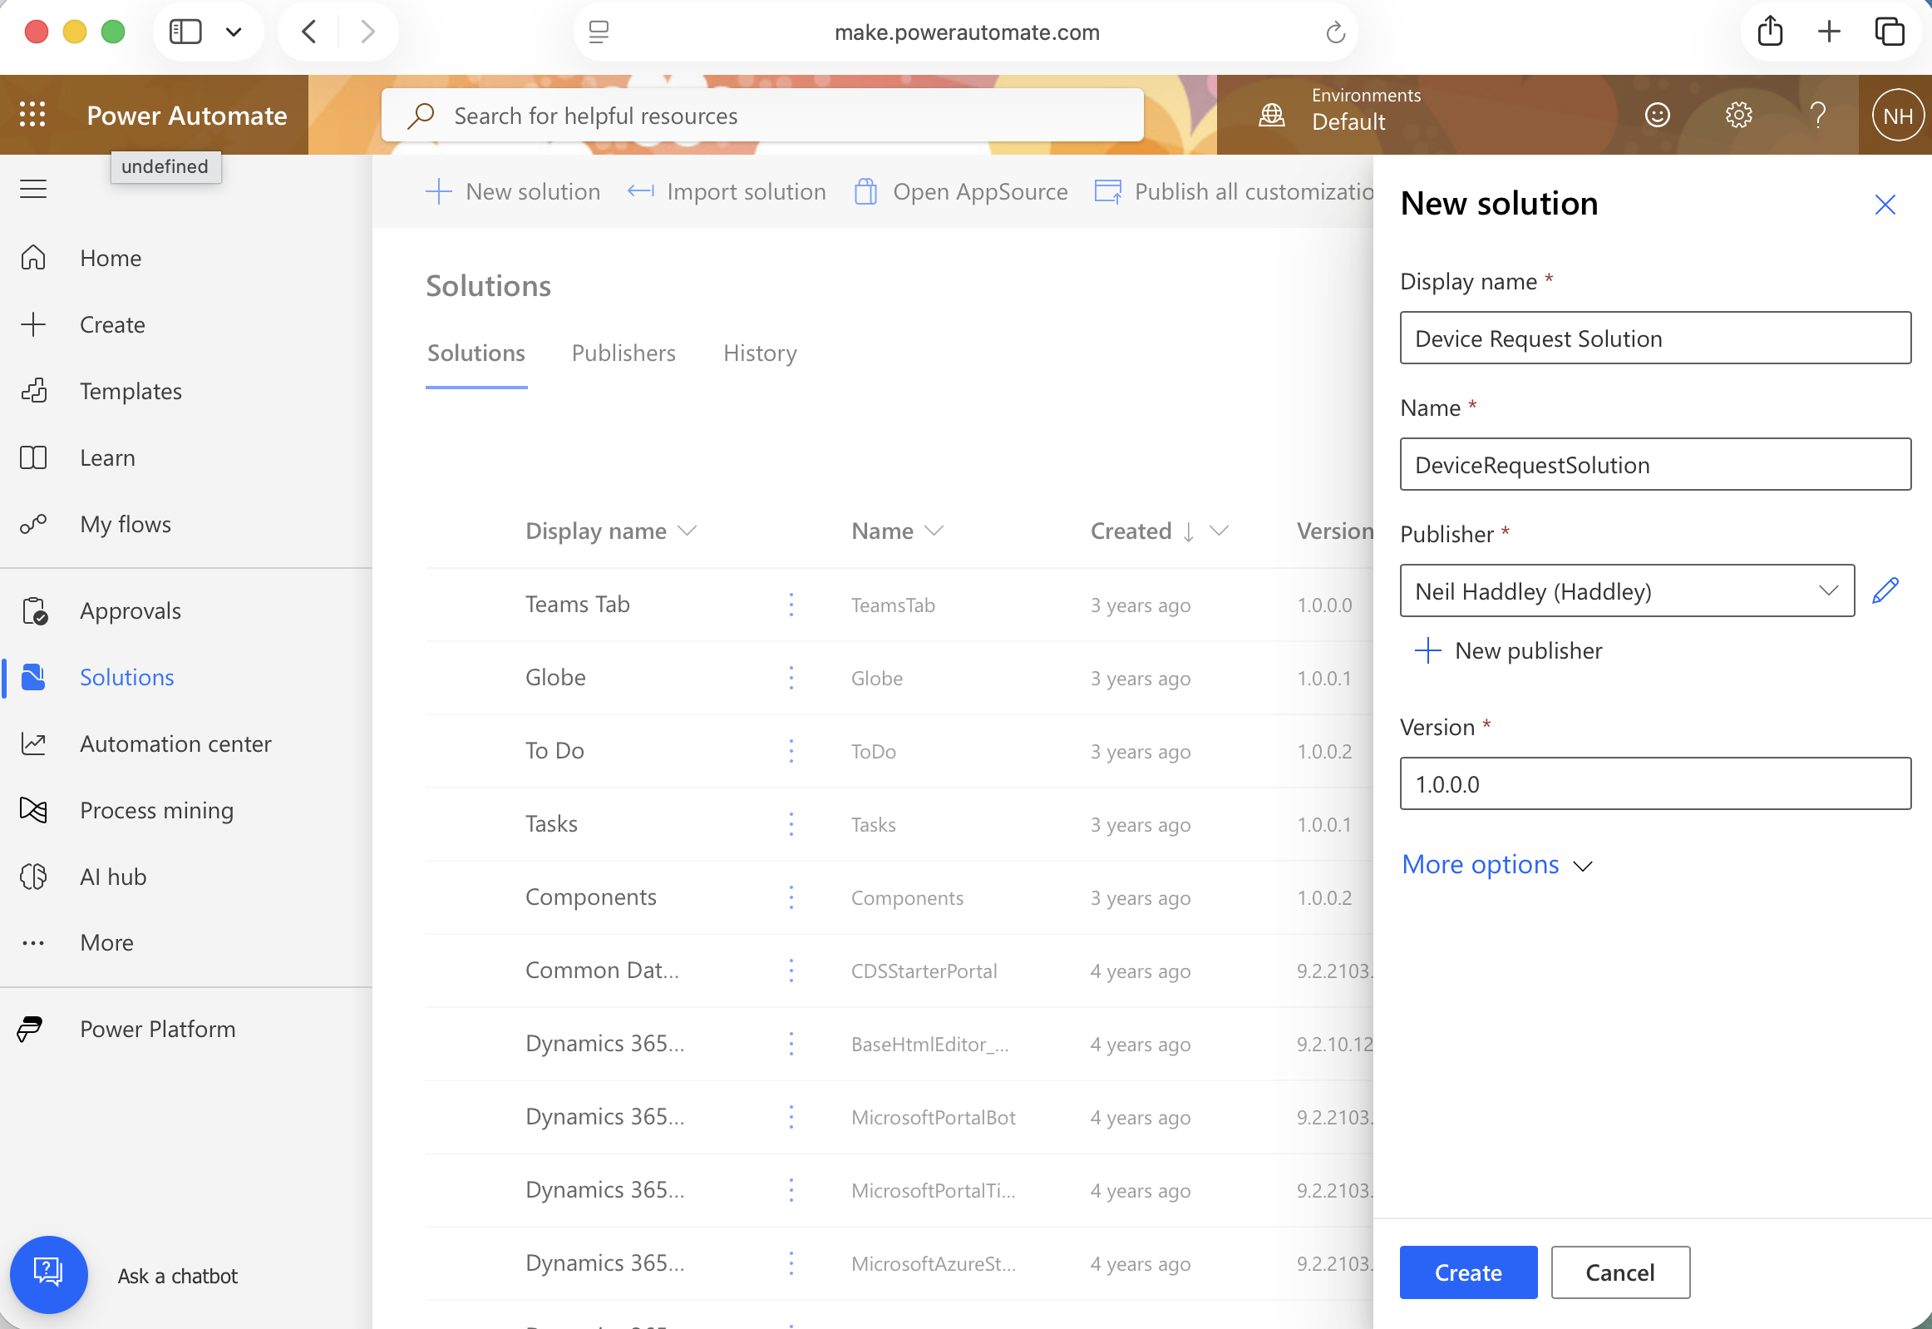Open a new Safari tab with plus
This screenshot has height=1329, width=1932.
[1829, 32]
